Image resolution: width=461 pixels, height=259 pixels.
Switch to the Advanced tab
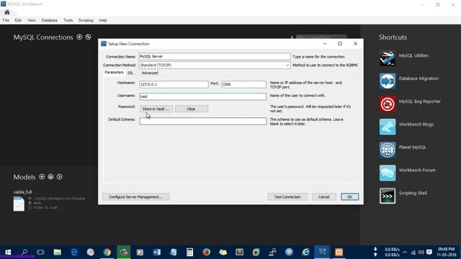150,73
